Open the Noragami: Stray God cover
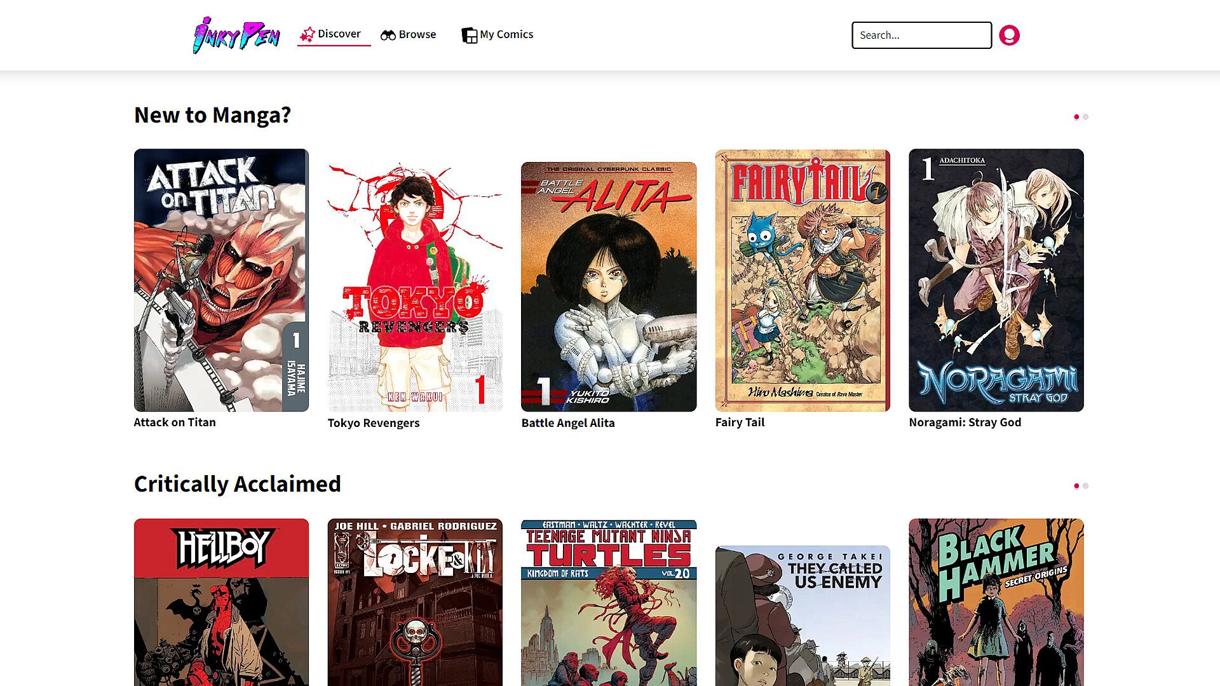The width and height of the screenshot is (1220, 686). coord(996,280)
